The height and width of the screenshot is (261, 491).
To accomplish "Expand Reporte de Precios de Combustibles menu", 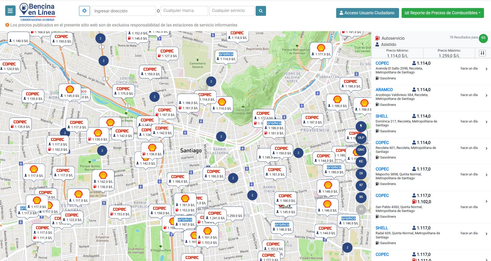I will pyautogui.click(x=442, y=13).
